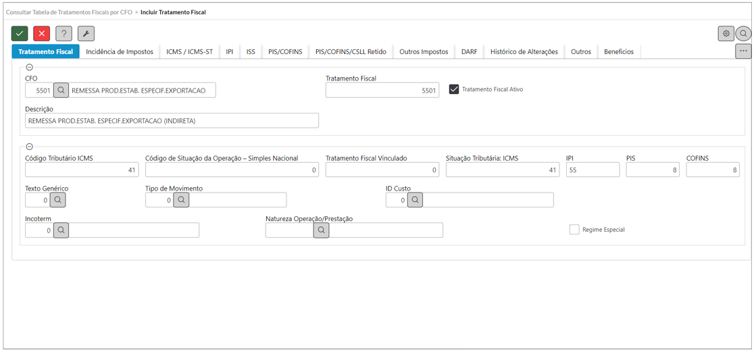
Task: Switch to PIS/COFINS tab
Action: point(285,51)
